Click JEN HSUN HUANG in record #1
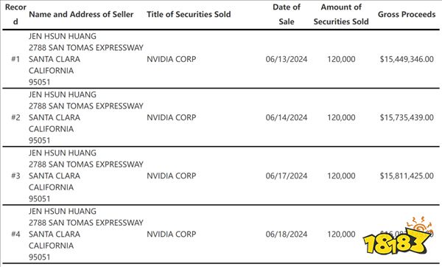 click(x=63, y=36)
